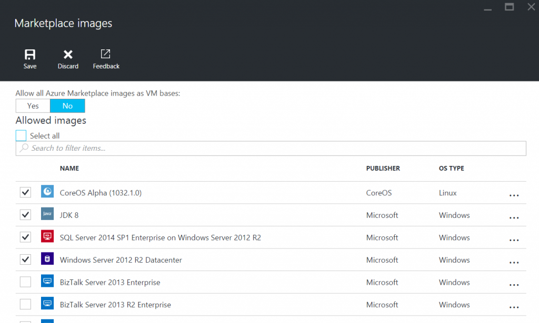Click the Save disk icon
The width and height of the screenshot is (539, 323).
[x=30, y=54]
